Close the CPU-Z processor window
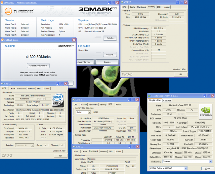 point(66,84)
